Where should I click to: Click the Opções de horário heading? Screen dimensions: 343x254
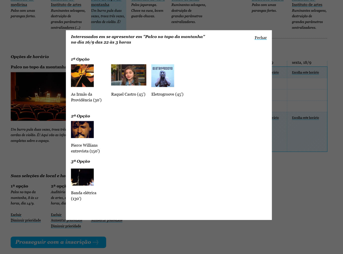pos(30,57)
